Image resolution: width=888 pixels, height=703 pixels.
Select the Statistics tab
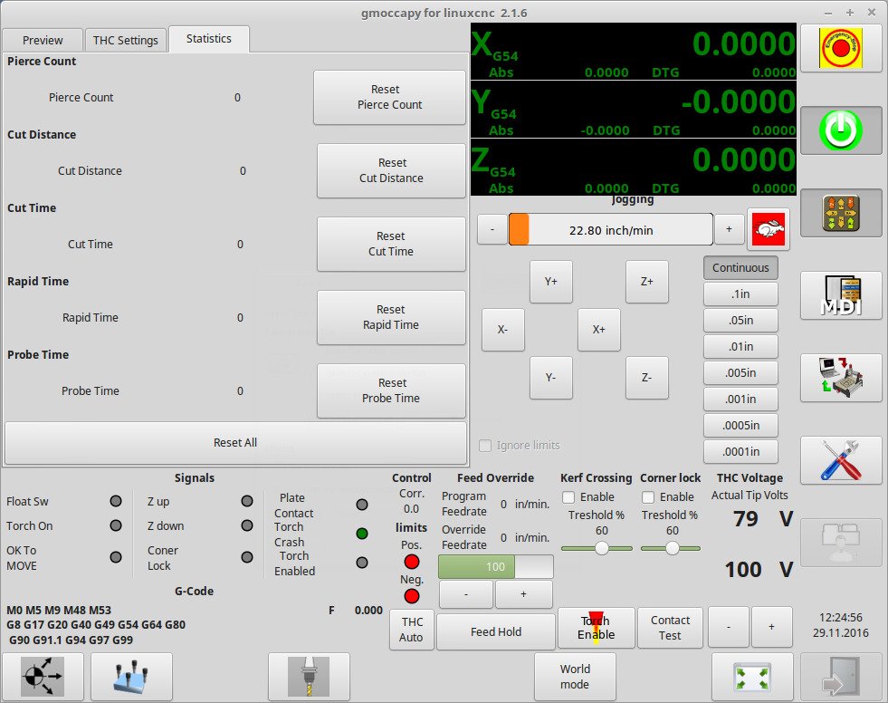click(x=209, y=39)
